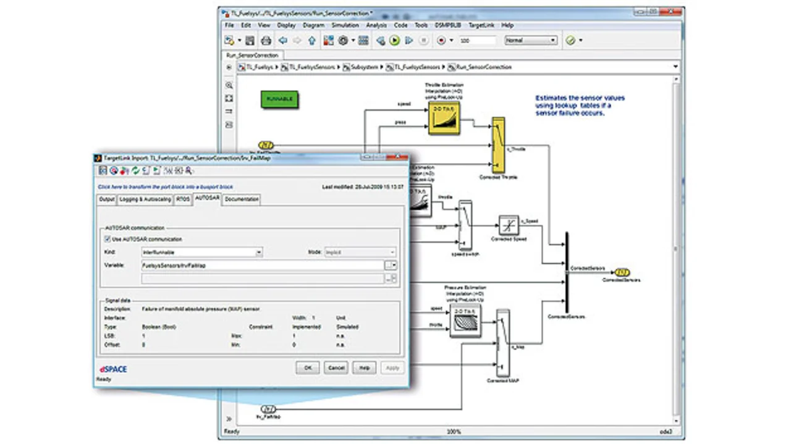Click Fit to View icon in canvas palette
791x444 pixels.
click(229, 98)
